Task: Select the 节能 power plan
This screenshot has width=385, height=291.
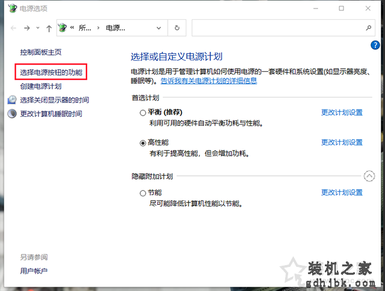Action: 143,193
